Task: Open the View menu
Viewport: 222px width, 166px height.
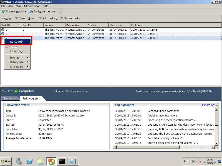Action: point(11,6)
